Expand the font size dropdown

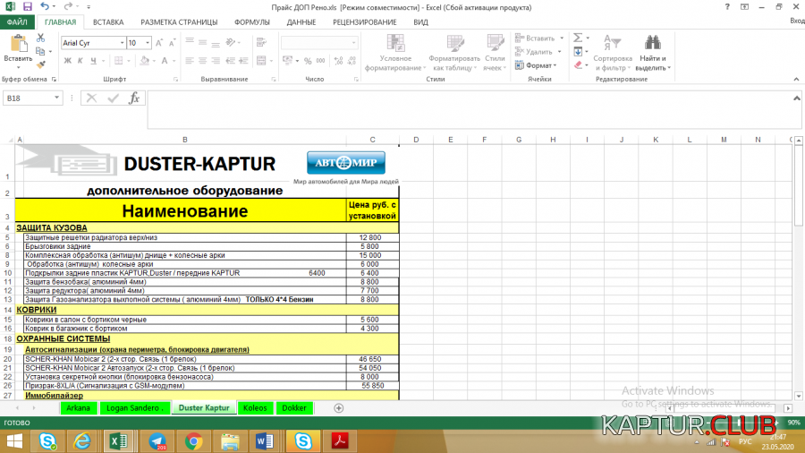pos(147,43)
